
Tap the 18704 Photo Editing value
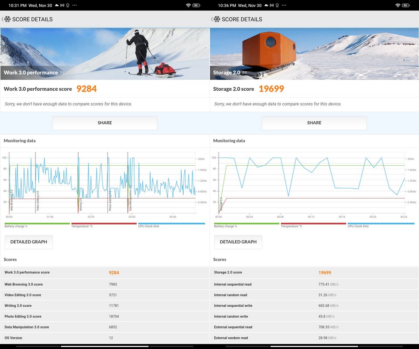(x=114, y=316)
